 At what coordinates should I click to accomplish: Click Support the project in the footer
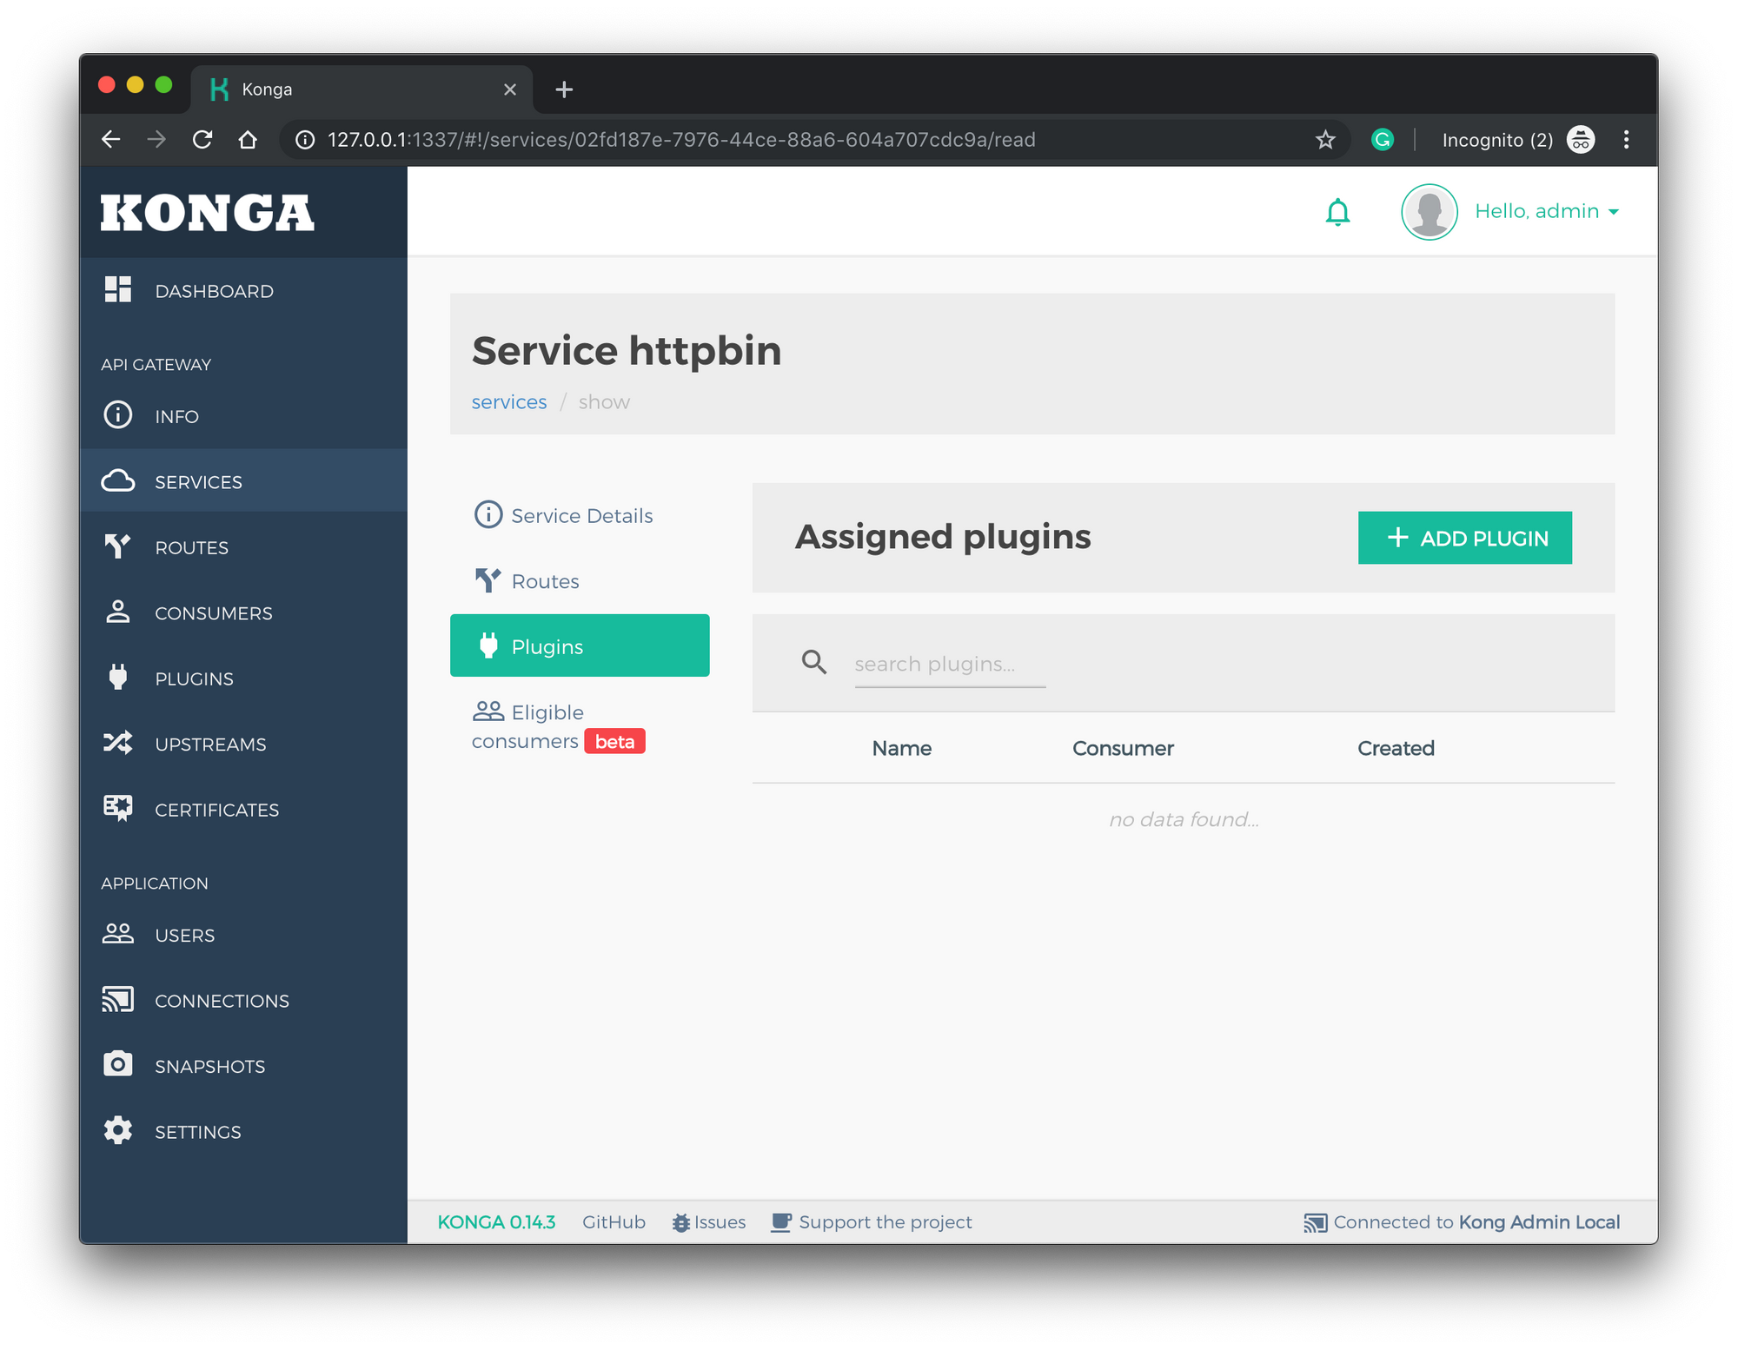886,1221
